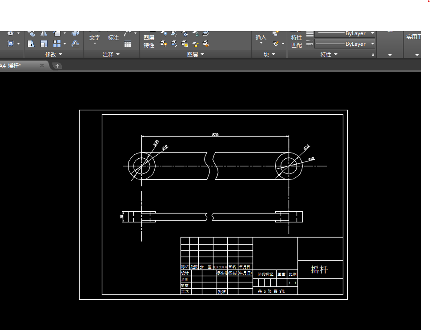Open Utilities (实用工具) panel button
This screenshot has height=330, width=430.
coord(414,37)
